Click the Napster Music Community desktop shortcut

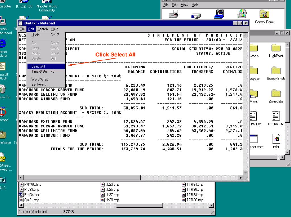coord(47,2)
